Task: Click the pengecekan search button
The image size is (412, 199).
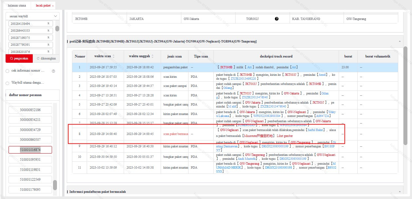Action: 19,58
